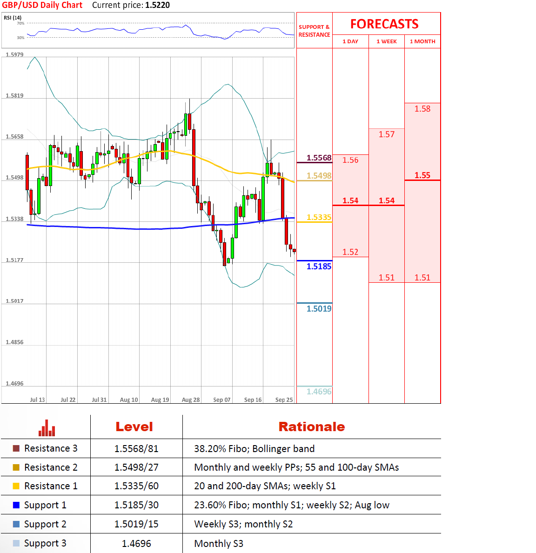Click the Aug 10 date axis label

click(x=129, y=400)
